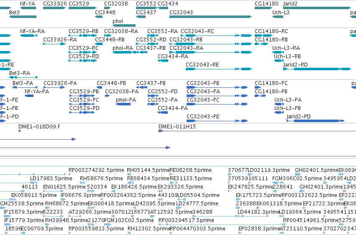Screen dimensions: 356x235
Task: Click protein CG3437-PB
Action: (151, 83)
